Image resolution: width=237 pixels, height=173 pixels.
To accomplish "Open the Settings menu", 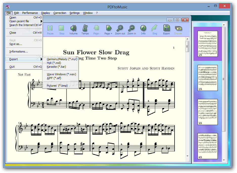I will coord(75,13).
